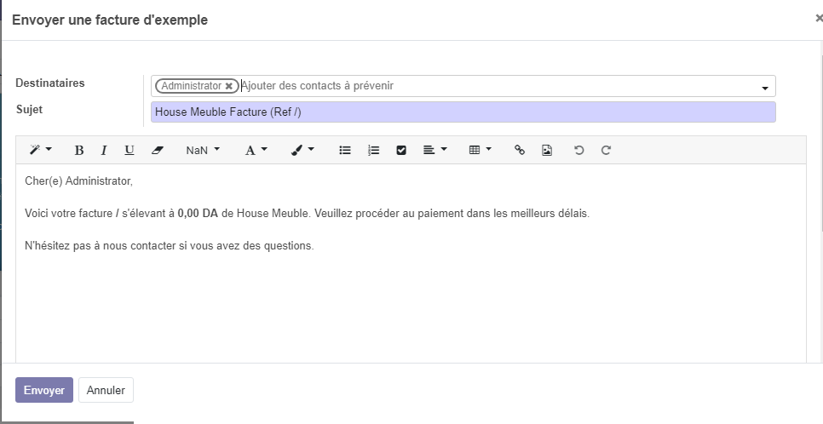823x424 pixels.
Task: Click the eraser remove-format icon
Action: tap(157, 150)
